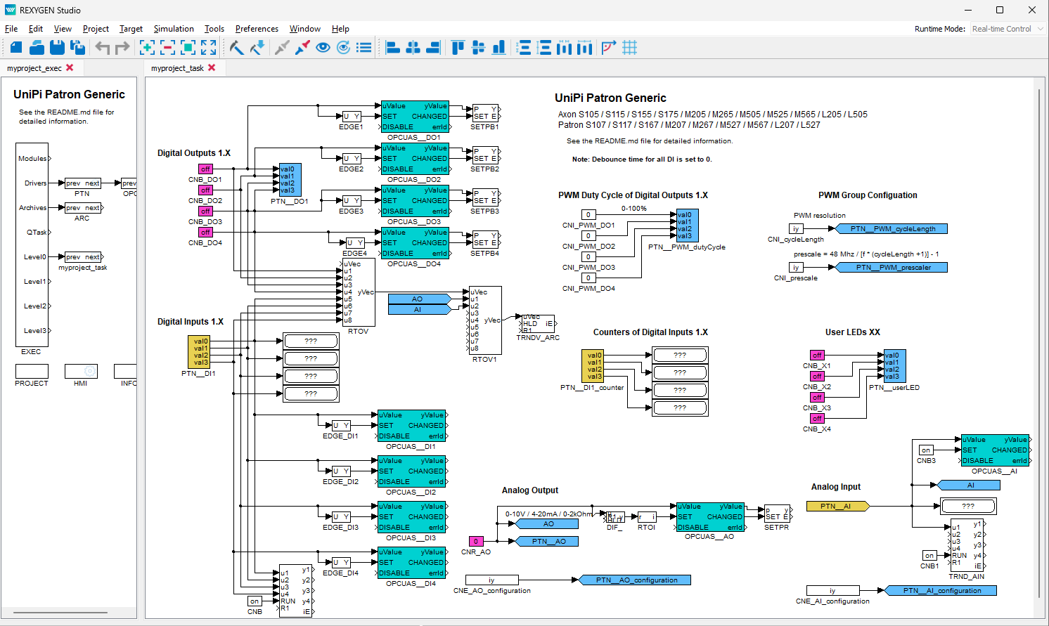
Task: Click the Compile and download icon
Action: 257,48
